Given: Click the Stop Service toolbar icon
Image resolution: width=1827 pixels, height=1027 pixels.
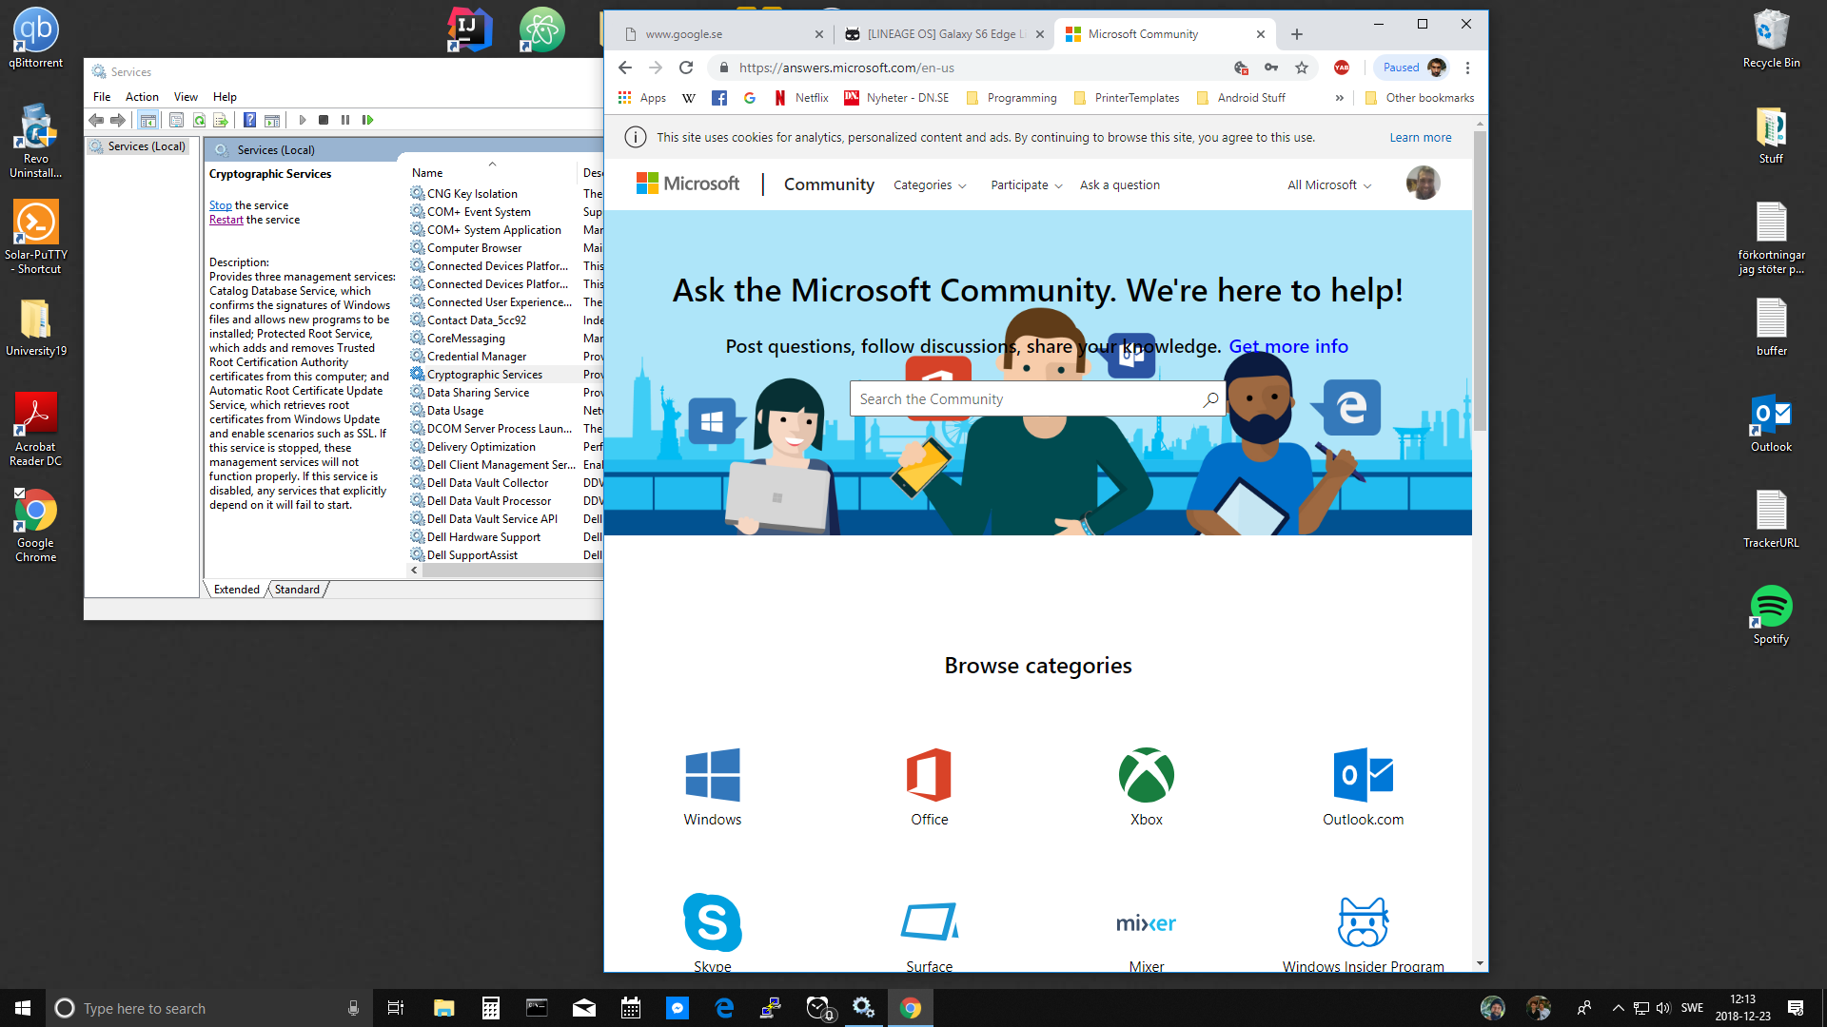Looking at the screenshot, I should [x=324, y=120].
